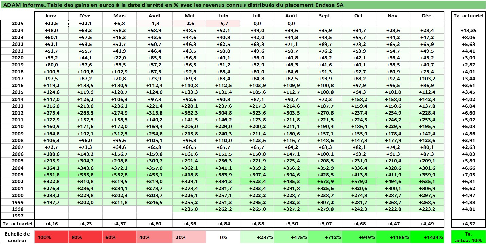This screenshot has width=486, height=244.
Task: Select the Avril column header
Action: click(x=155, y=16)
